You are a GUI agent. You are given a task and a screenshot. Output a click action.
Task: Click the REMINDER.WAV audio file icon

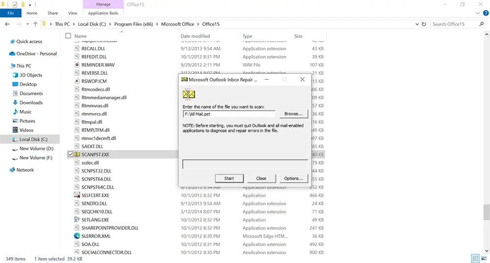tap(77, 65)
